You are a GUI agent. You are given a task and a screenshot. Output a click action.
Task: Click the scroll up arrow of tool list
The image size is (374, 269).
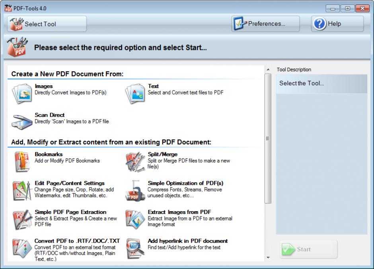click(268, 69)
